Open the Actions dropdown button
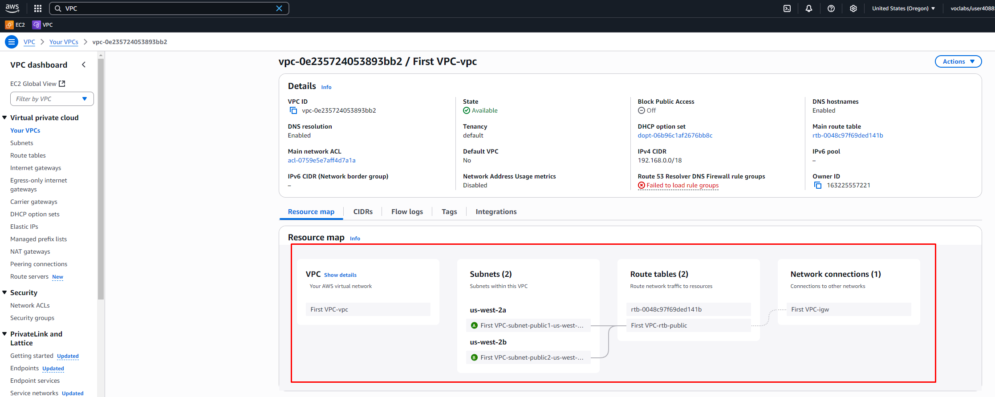This screenshot has width=995, height=397. (958, 61)
